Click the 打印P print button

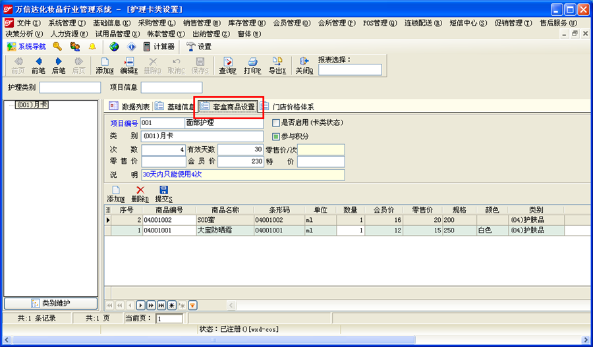click(x=252, y=66)
